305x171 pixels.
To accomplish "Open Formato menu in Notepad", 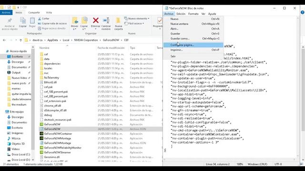I will pos(193,14).
